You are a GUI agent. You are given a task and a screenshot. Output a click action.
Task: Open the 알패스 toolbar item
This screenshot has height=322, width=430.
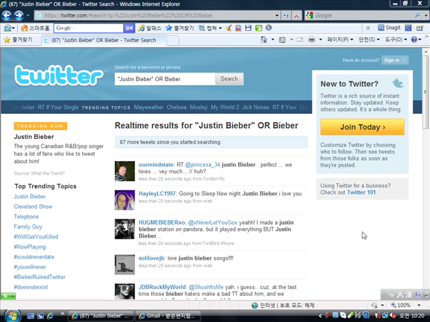[150, 28]
